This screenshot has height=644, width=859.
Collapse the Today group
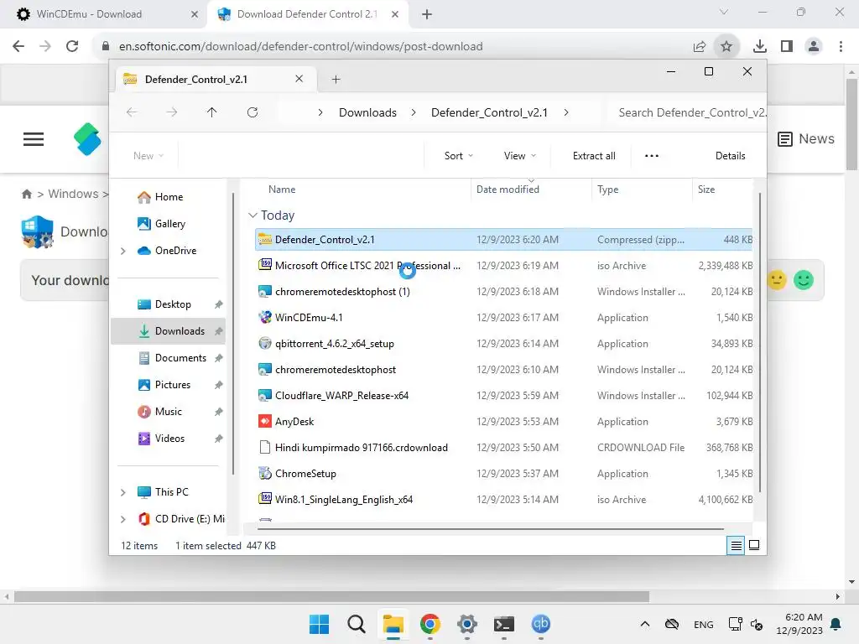(x=252, y=216)
